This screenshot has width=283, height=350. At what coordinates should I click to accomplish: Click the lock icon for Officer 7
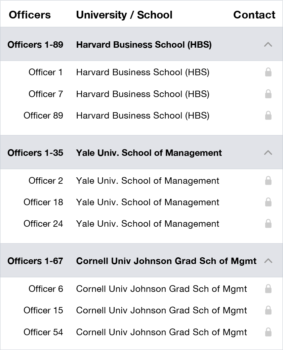pos(268,94)
